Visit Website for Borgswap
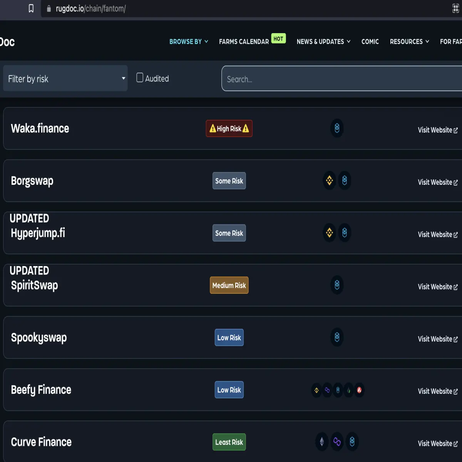The height and width of the screenshot is (462, 462). [438, 182]
